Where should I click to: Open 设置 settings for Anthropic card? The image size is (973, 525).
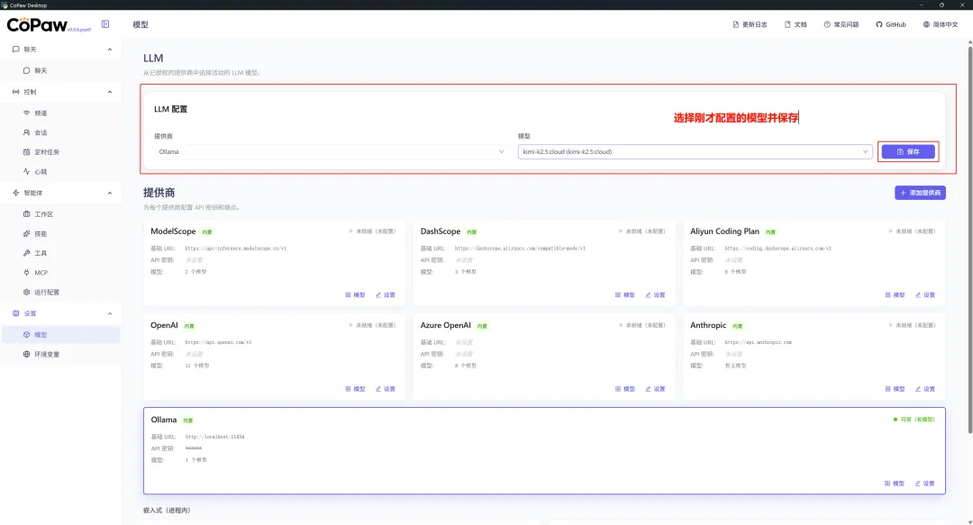click(925, 389)
